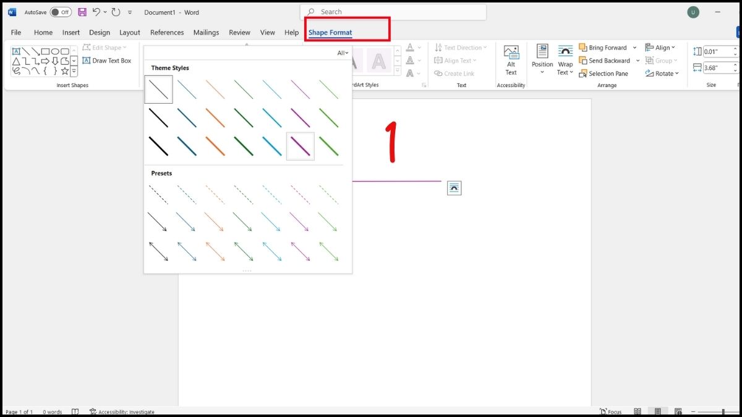This screenshot has width=742, height=417.
Task: Open the Wrap Text dropdown
Action: point(565,60)
